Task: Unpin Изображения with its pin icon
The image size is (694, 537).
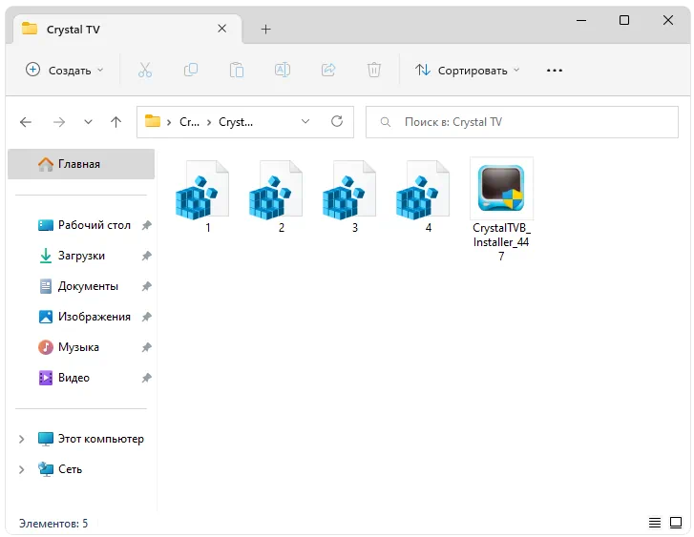Action: click(146, 317)
